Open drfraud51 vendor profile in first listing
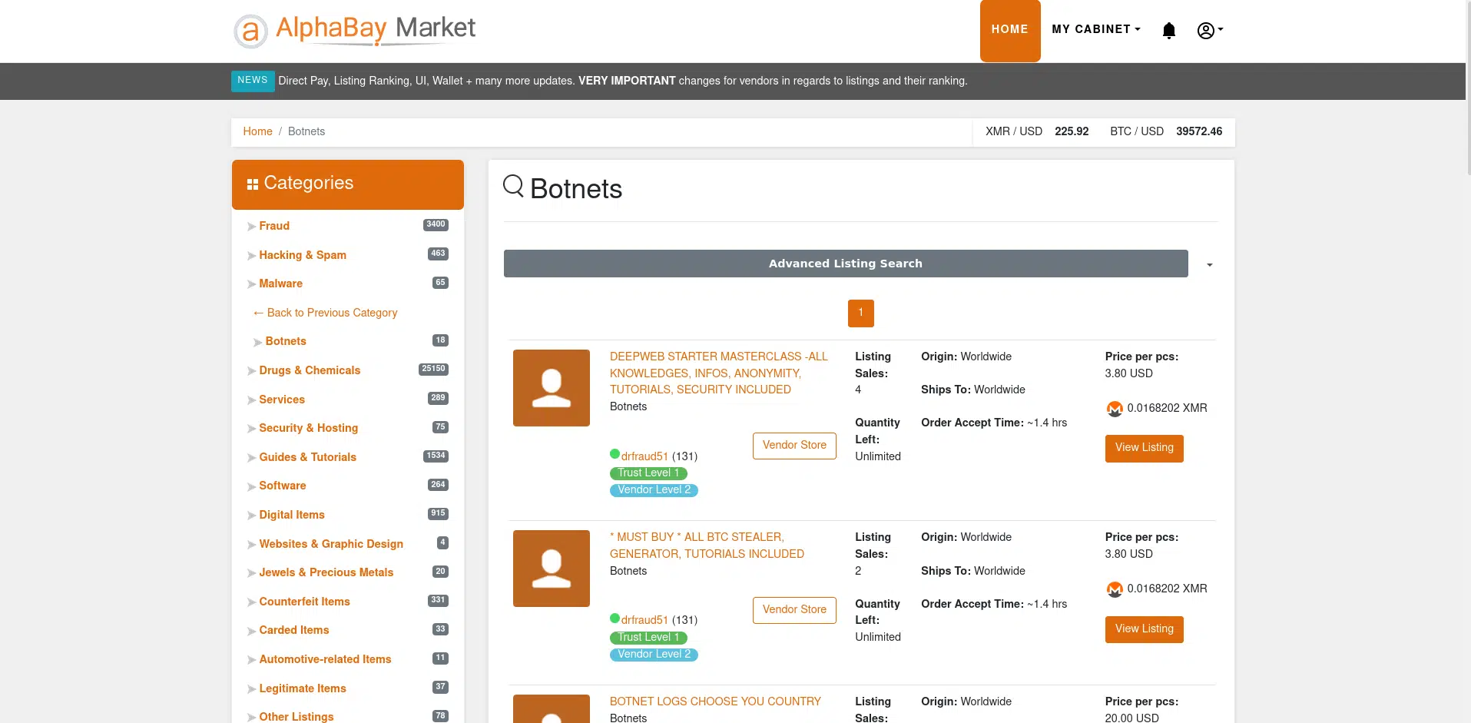 tap(644, 456)
